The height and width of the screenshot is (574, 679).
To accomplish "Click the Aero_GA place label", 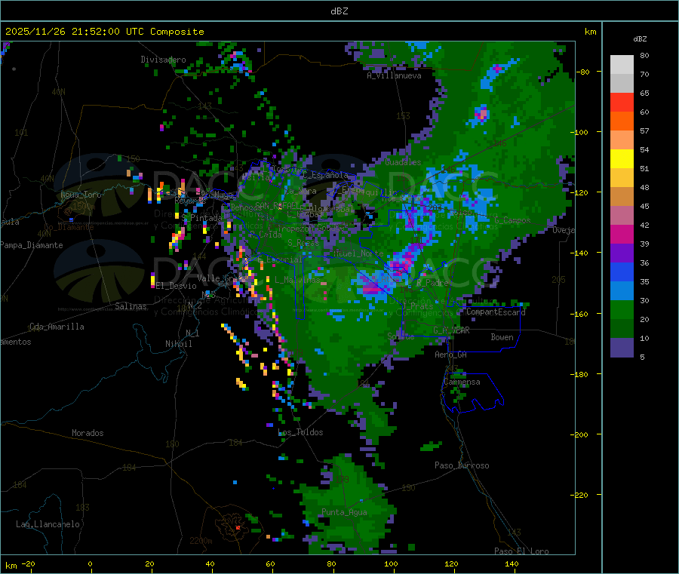I will [x=450, y=355].
